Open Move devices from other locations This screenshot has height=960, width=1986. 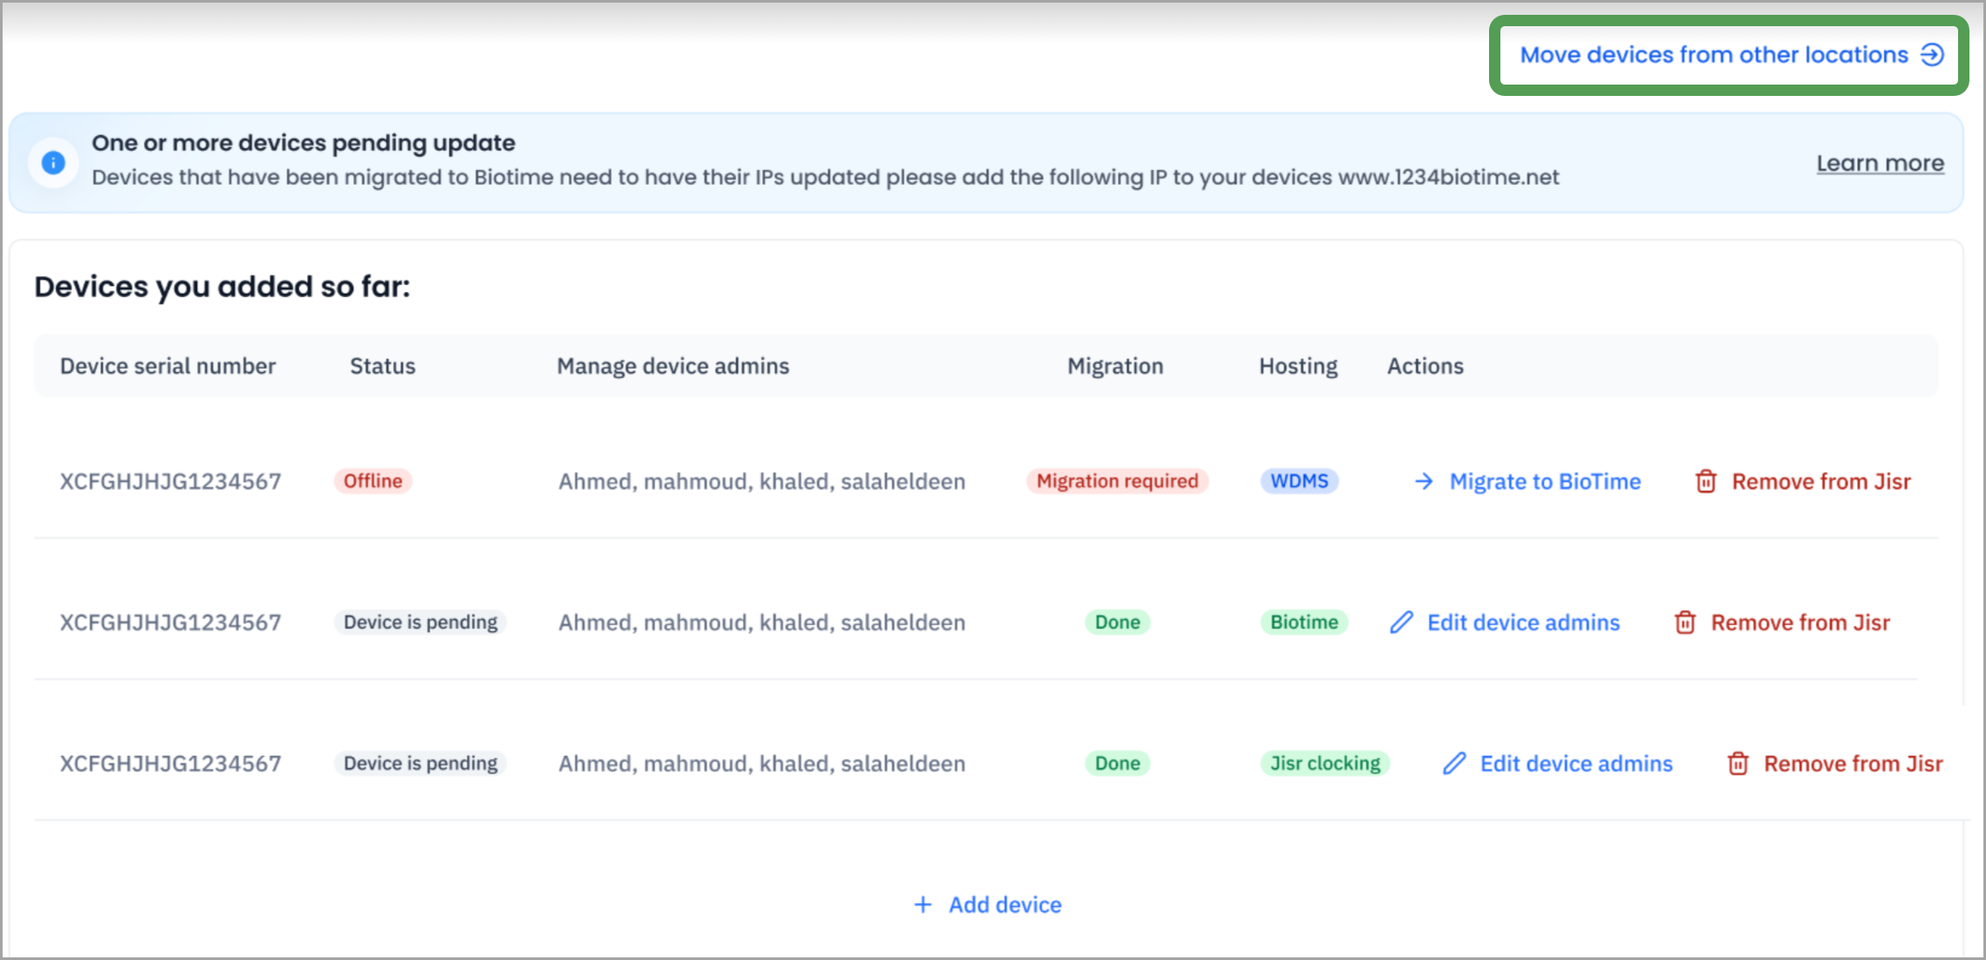1713,55
